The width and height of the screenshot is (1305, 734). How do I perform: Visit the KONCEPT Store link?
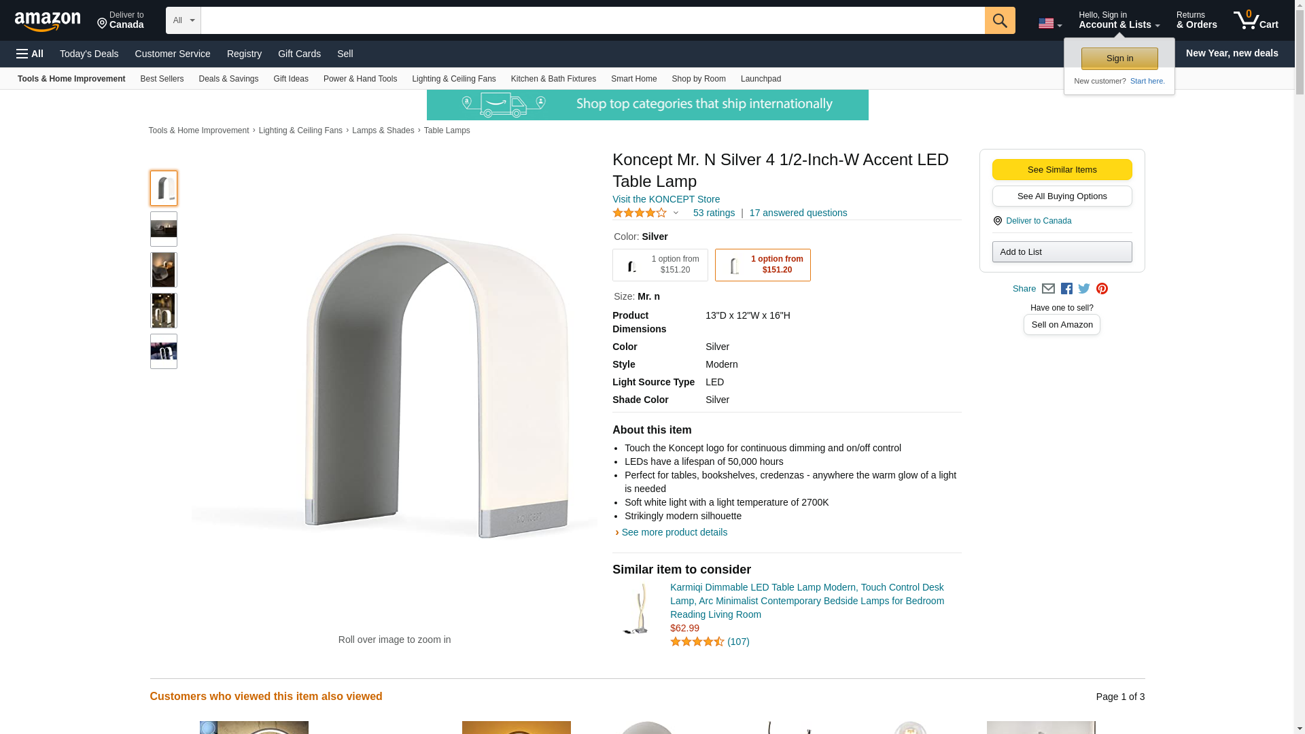(x=665, y=199)
